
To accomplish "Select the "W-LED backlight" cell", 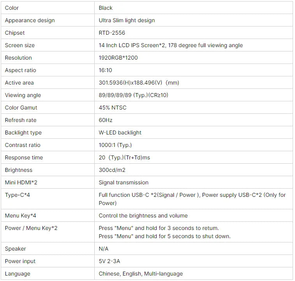I will (120, 133).
